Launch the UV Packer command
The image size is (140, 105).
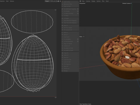70,18
